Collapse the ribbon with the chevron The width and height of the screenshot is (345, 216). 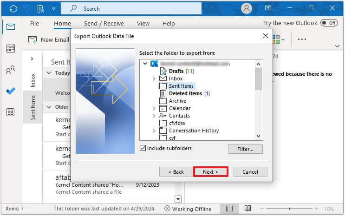[x=337, y=46]
